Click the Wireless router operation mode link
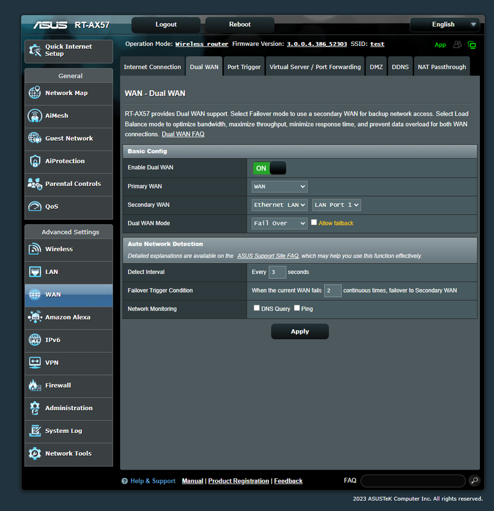 pos(201,44)
